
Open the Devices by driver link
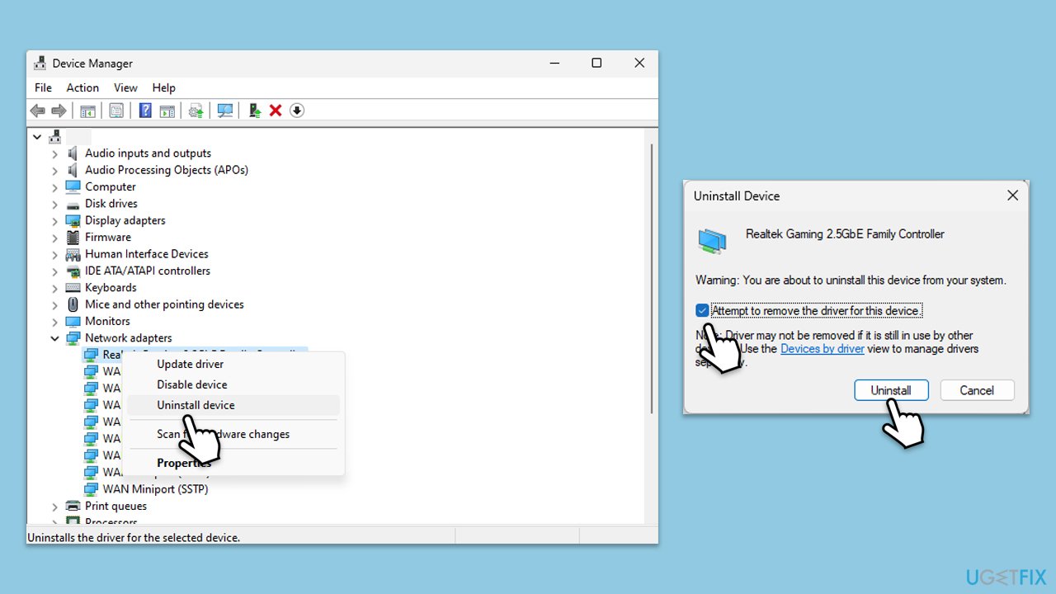click(823, 349)
